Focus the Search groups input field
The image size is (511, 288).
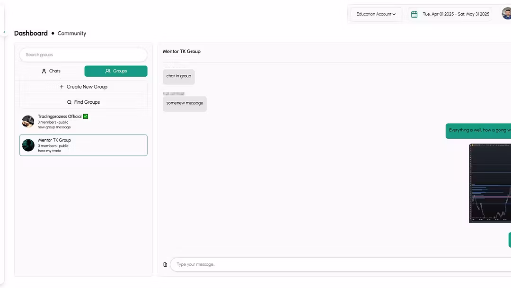click(x=83, y=55)
